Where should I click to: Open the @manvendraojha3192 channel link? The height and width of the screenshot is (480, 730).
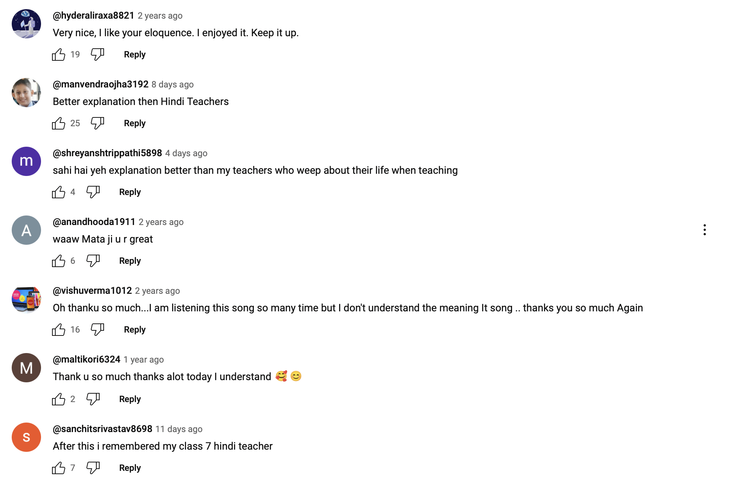tap(100, 84)
